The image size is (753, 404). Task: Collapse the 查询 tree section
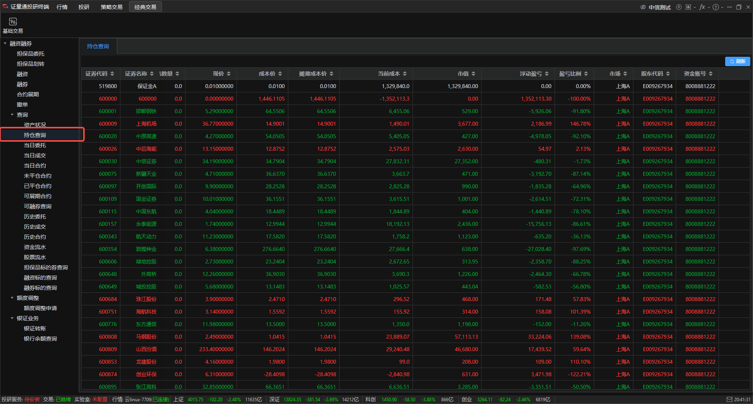[x=12, y=115]
